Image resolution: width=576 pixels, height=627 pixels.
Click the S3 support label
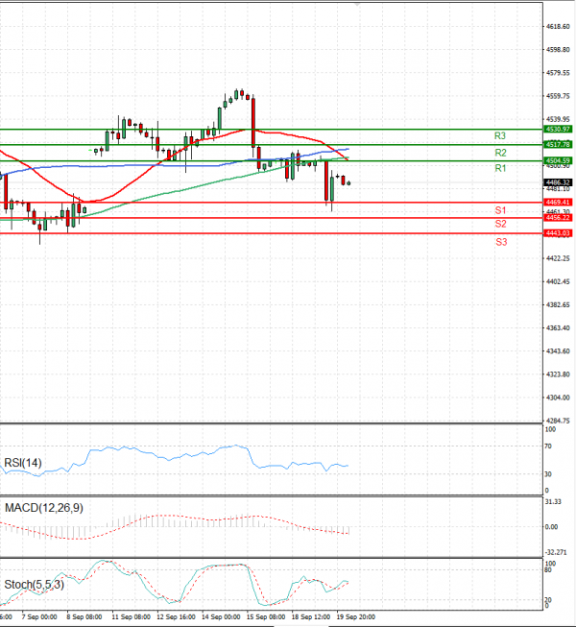(500, 242)
